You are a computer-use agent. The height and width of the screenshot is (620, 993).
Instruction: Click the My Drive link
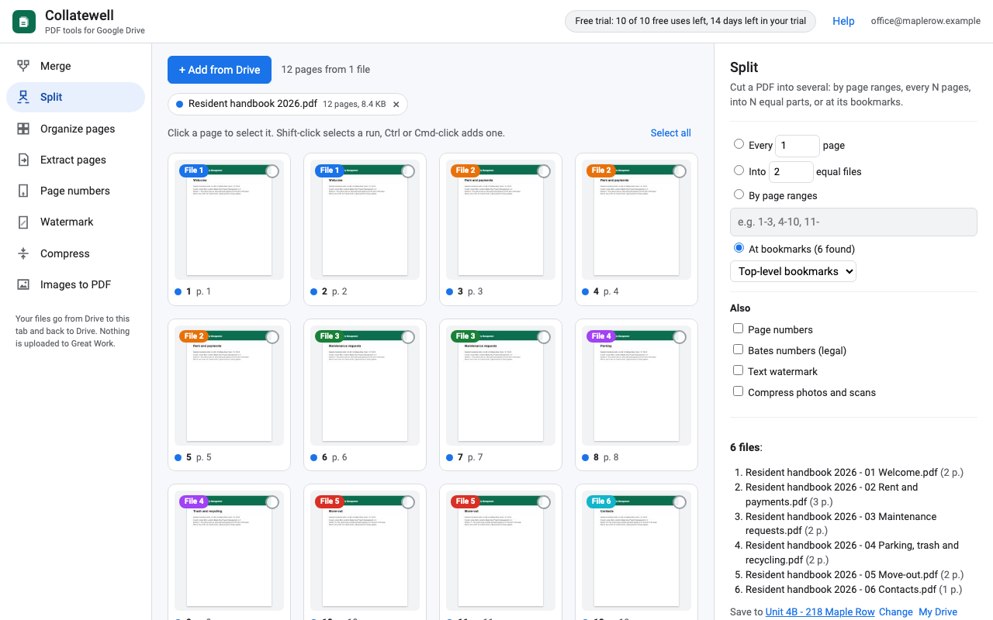coord(938,611)
